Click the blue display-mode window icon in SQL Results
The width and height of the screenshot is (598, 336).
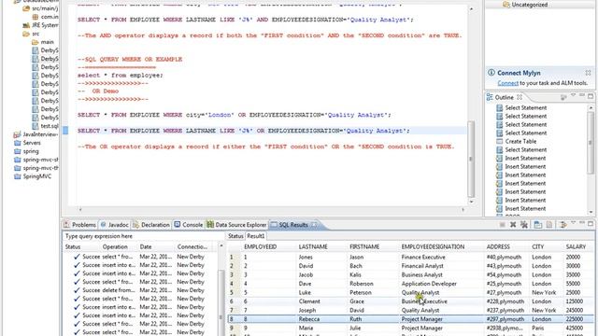538,225
